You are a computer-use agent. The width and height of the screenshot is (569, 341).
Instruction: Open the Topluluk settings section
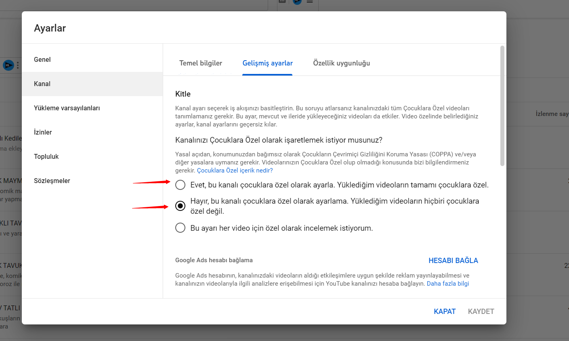[92, 157]
